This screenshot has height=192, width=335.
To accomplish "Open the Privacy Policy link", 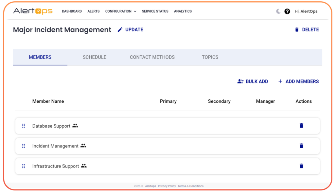I will 167,186.
